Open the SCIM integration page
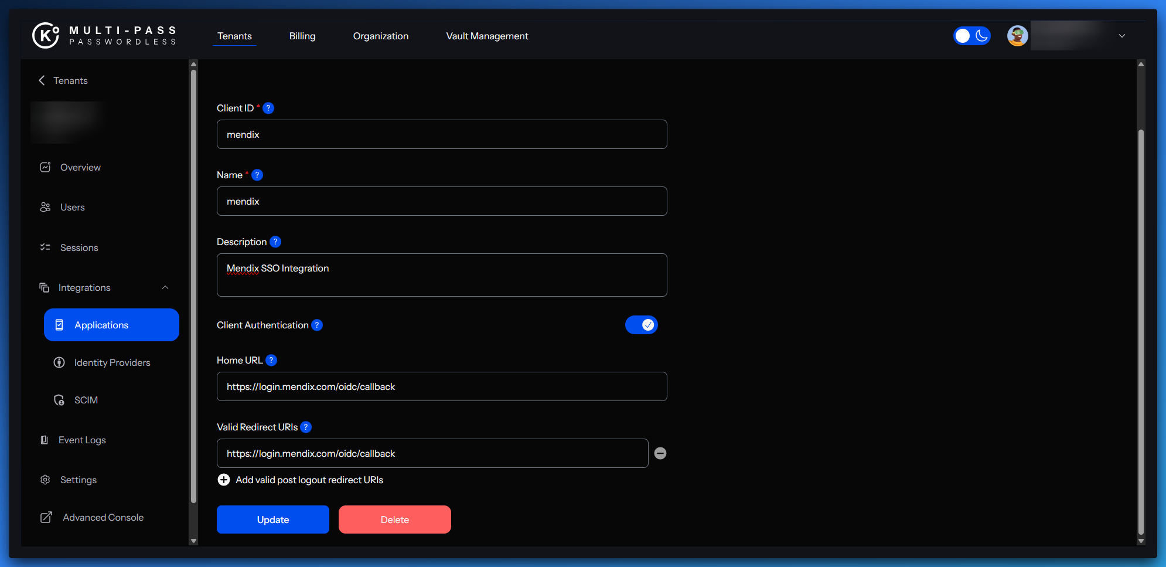The image size is (1166, 567). [x=86, y=400]
